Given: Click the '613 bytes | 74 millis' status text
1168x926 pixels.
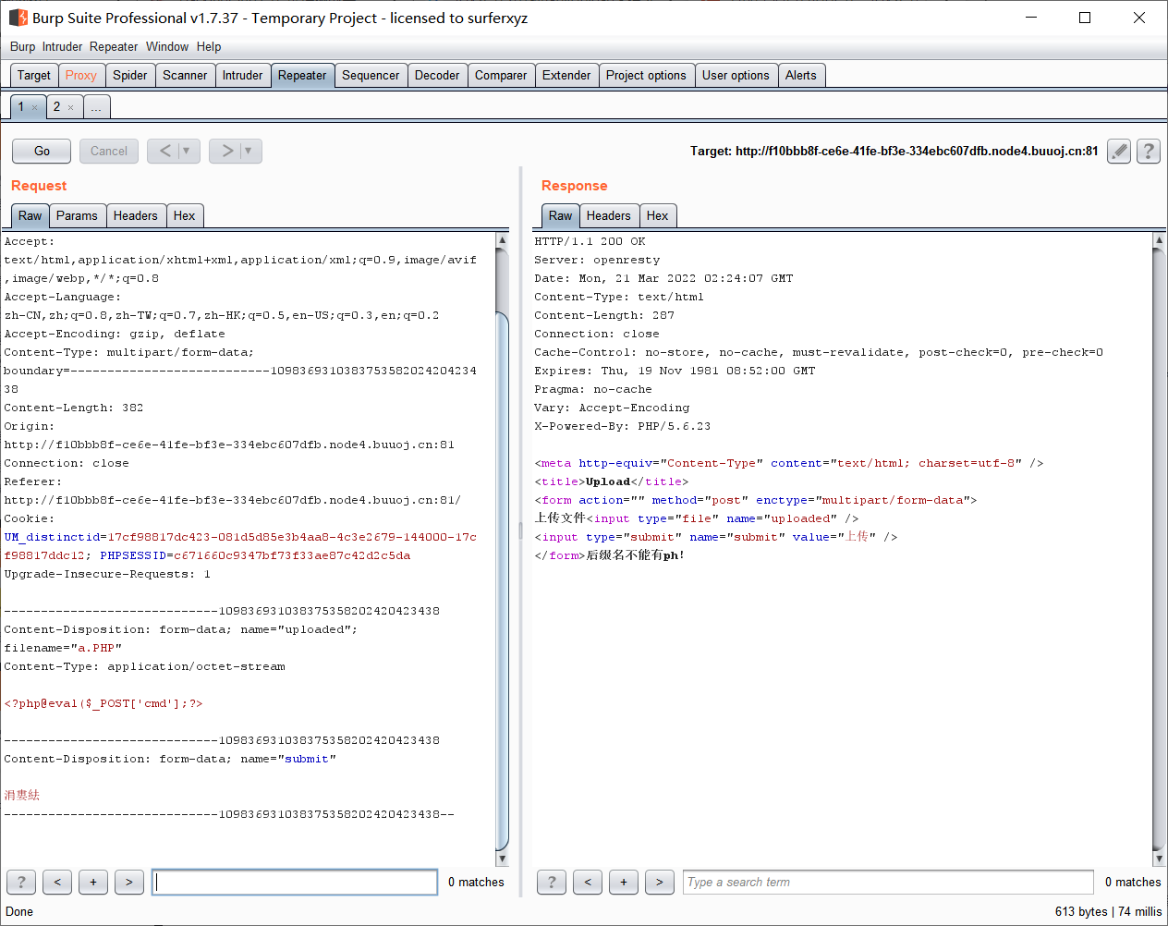Looking at the screenshot, I should 1108,911.
